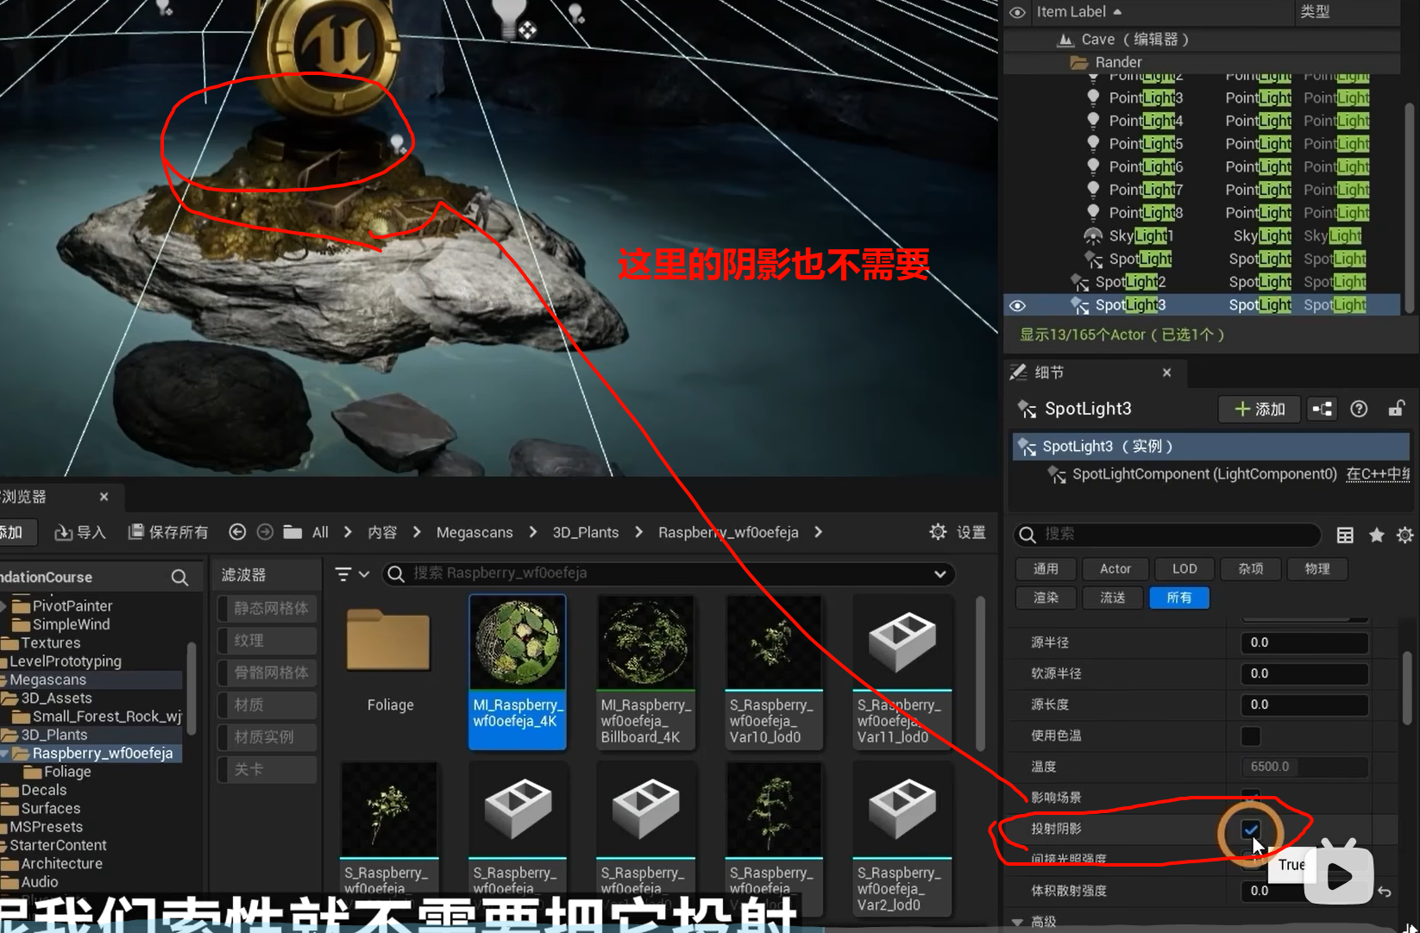Select the PointLight3 actor row
The height and width of the screenshot is (933, 1420).
point(1202,97)
